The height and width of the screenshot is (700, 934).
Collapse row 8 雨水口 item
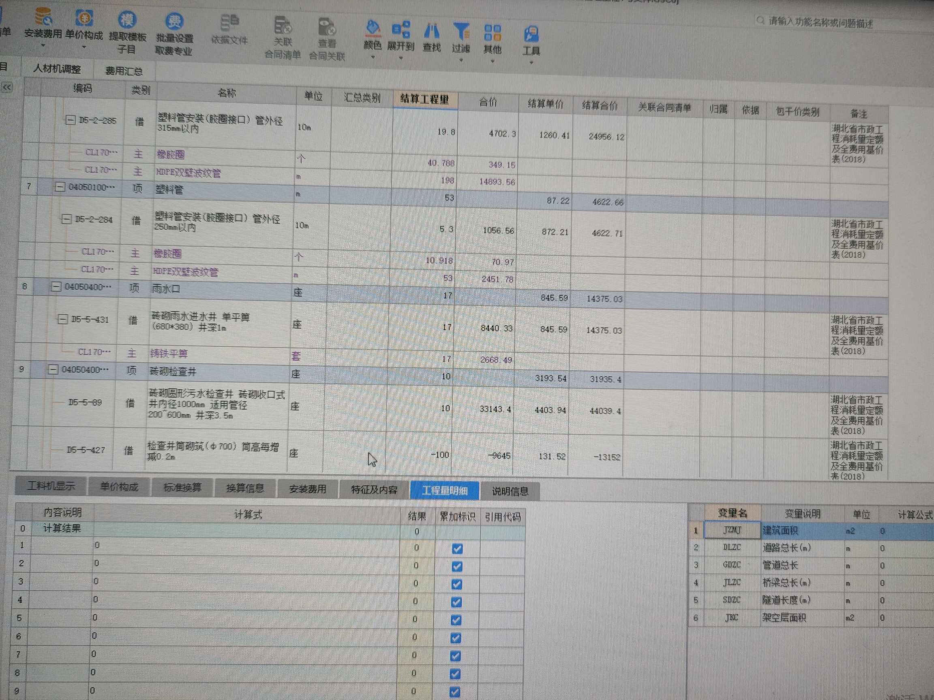tap(56, 286)
